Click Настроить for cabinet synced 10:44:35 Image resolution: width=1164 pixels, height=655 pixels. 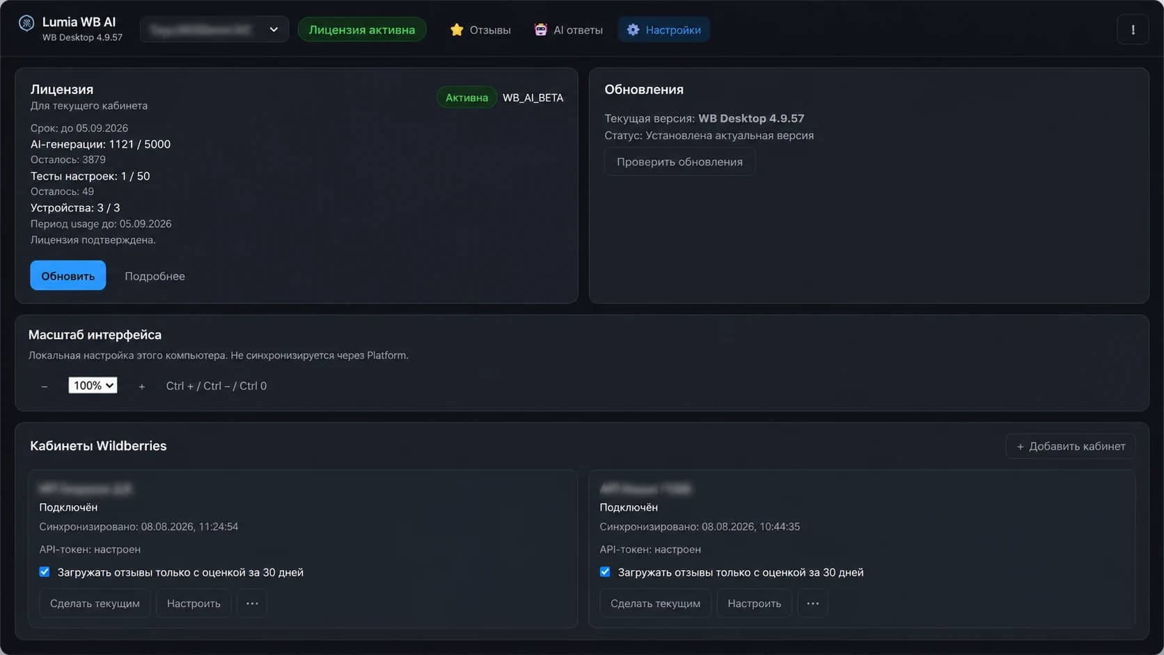tap(754, 603)
